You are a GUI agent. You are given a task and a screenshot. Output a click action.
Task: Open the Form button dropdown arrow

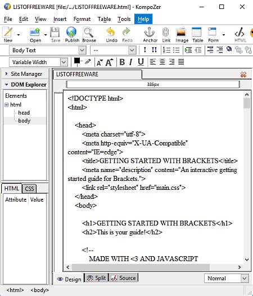224,35
